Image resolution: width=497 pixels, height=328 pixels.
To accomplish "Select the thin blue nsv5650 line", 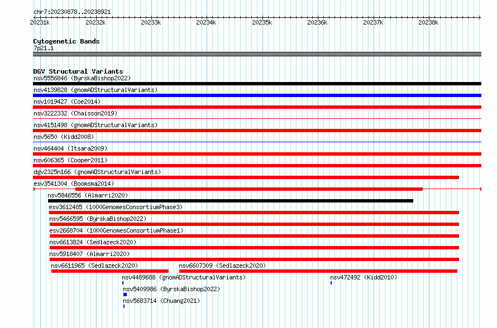I will pyautogui.click(x=257, y=142).
